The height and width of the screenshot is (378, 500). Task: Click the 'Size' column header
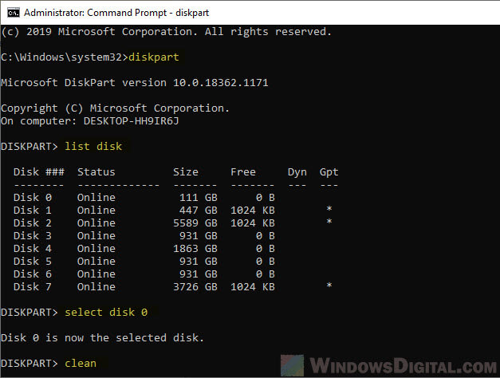[x=186, y=172]
